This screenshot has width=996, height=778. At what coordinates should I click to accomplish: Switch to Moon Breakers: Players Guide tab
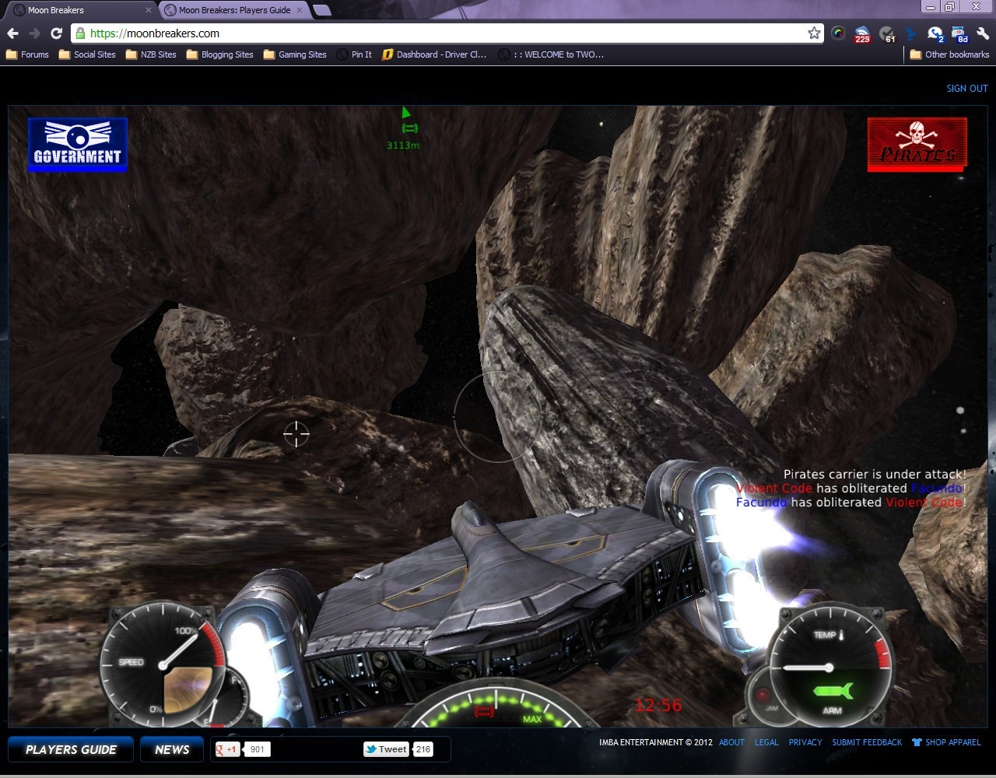[233, 10]
